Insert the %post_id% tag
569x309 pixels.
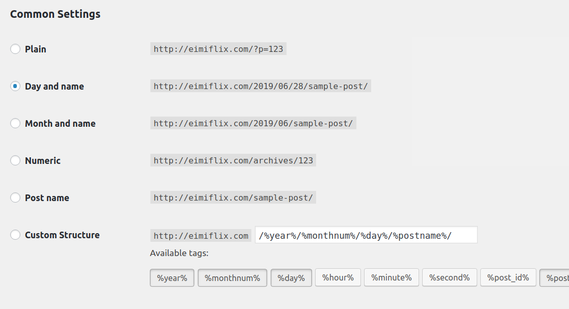[508, 277]
